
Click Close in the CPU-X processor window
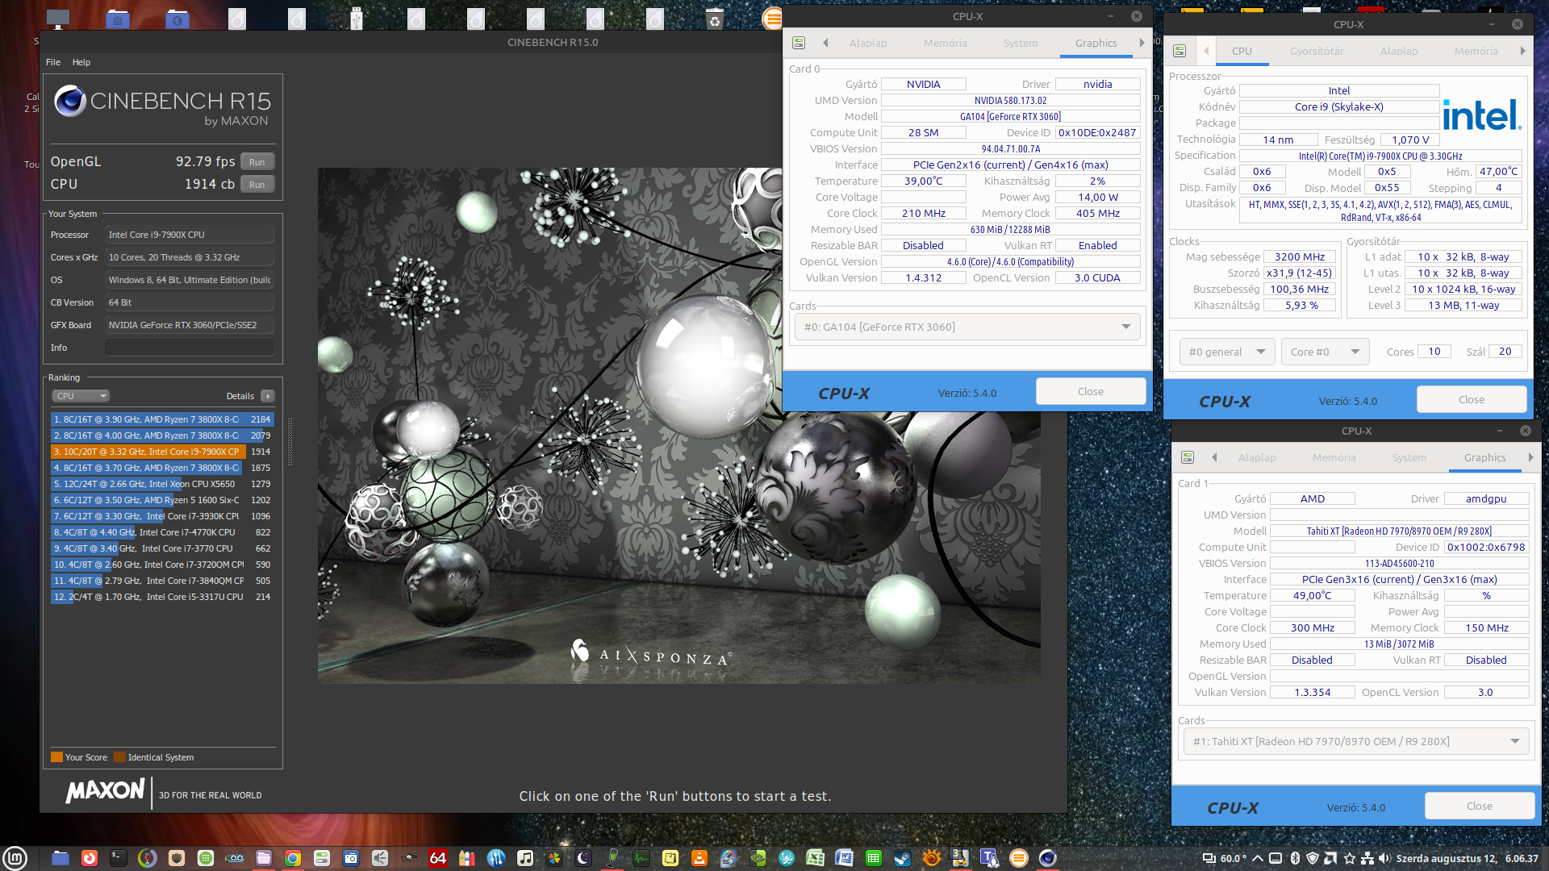[x=1472, y=399]
